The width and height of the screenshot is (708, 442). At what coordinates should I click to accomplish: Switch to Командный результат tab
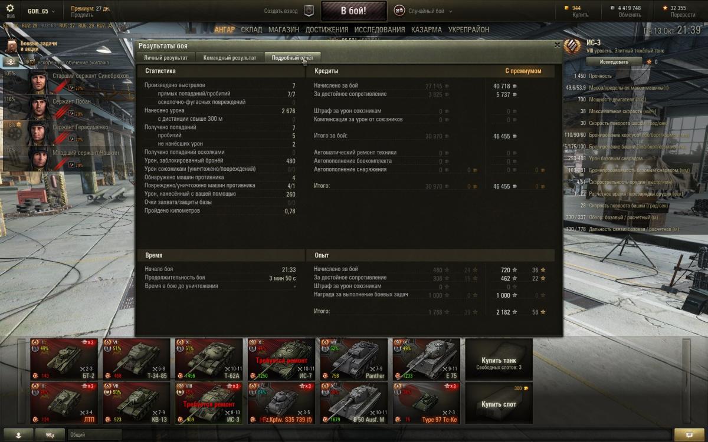(x=230, y=58)
